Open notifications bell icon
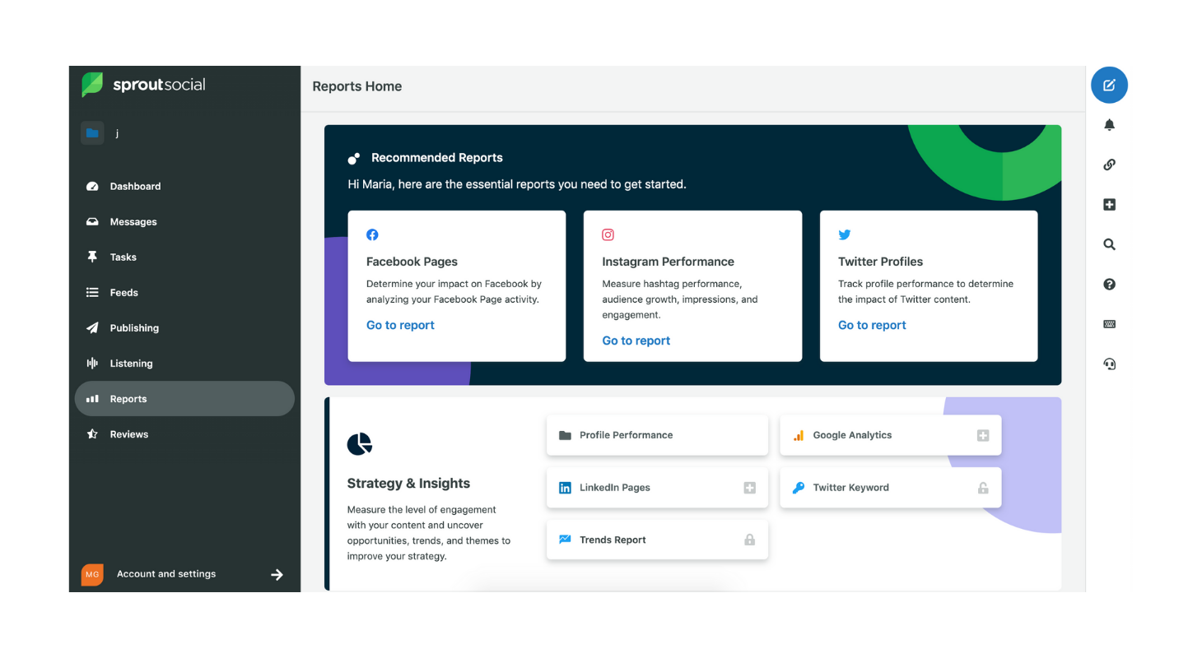Screen dimensions: 1202x658 pyautogui.click(x=1109, y=125)
